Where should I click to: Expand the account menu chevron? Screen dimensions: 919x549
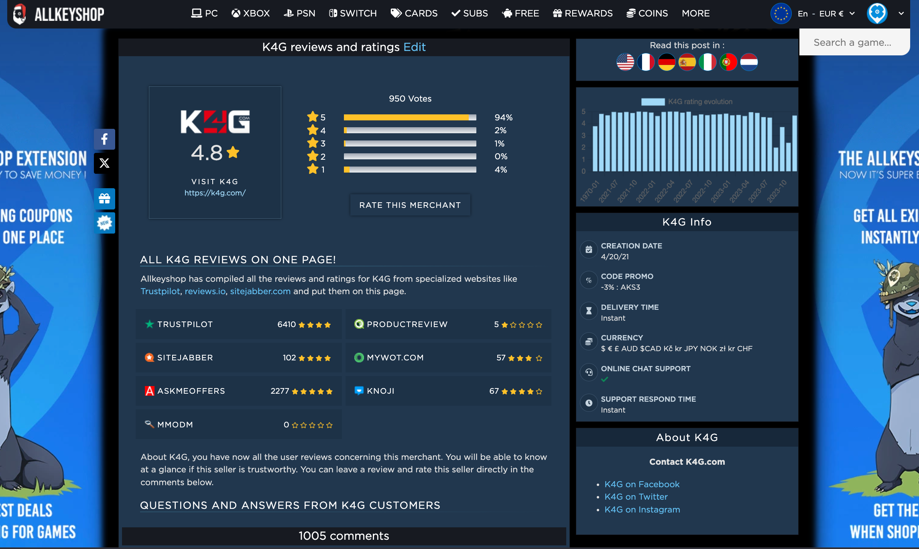point(901,13)
